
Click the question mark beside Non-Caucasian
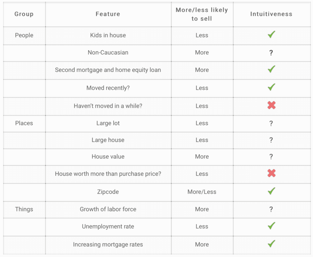coord(271,53)
